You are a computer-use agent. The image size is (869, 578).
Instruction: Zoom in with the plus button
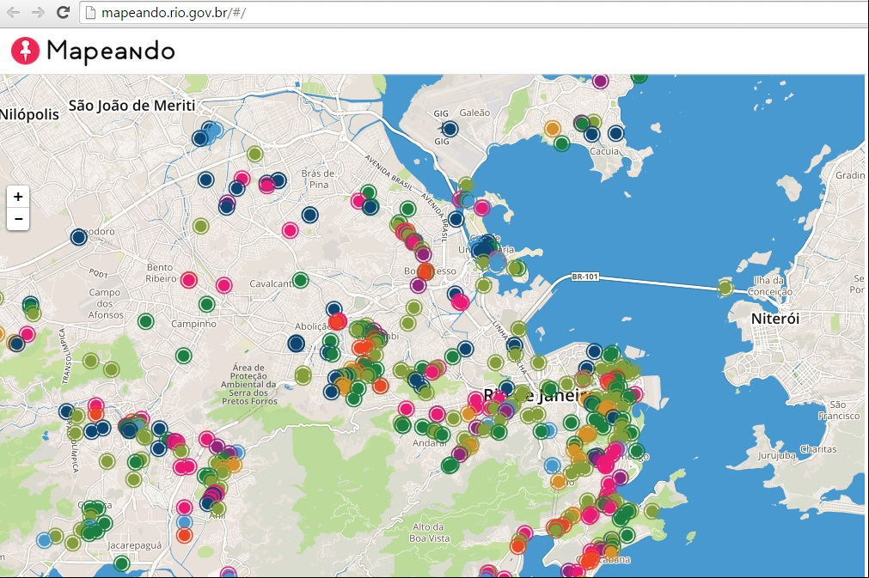tap(18, 197)
